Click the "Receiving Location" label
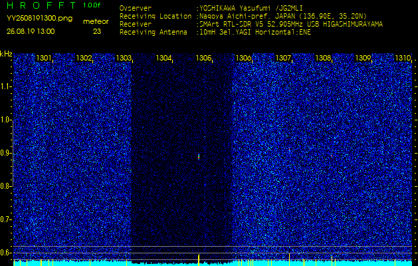This screenshot has width=418, height=266. [156, 17]
